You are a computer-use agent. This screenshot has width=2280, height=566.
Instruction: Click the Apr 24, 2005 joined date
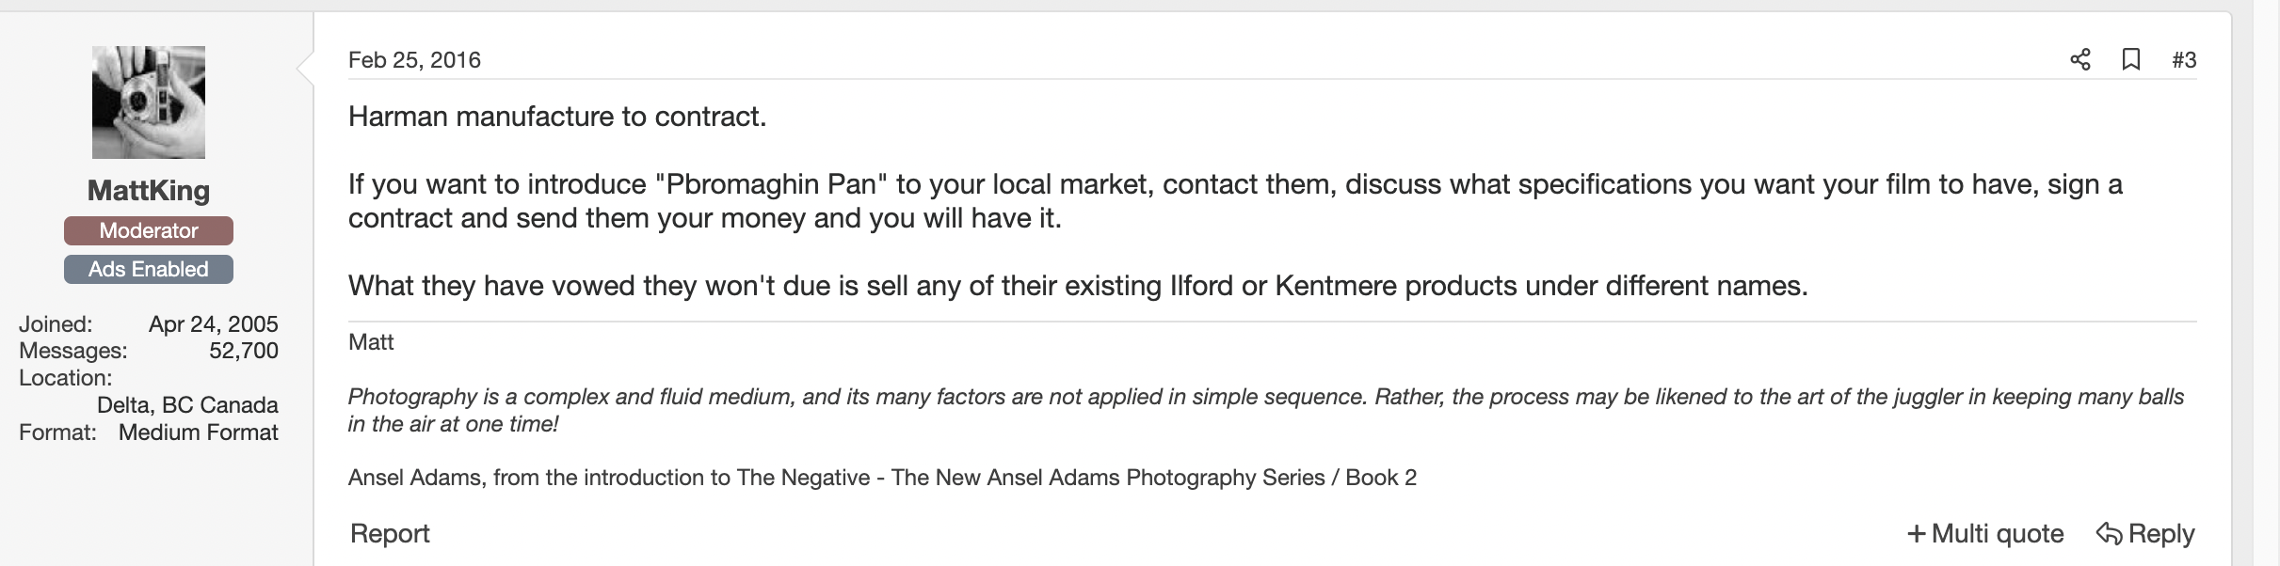(x=214, y=324)
